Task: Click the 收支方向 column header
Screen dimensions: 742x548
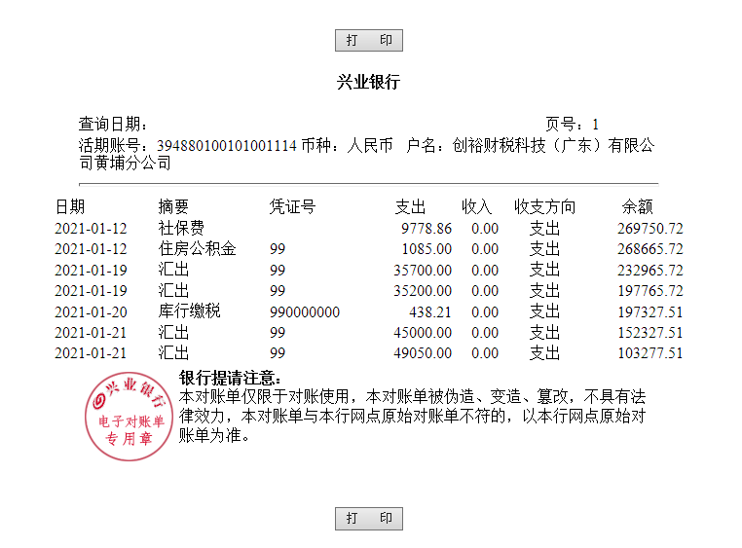Action: pos(544,206)
